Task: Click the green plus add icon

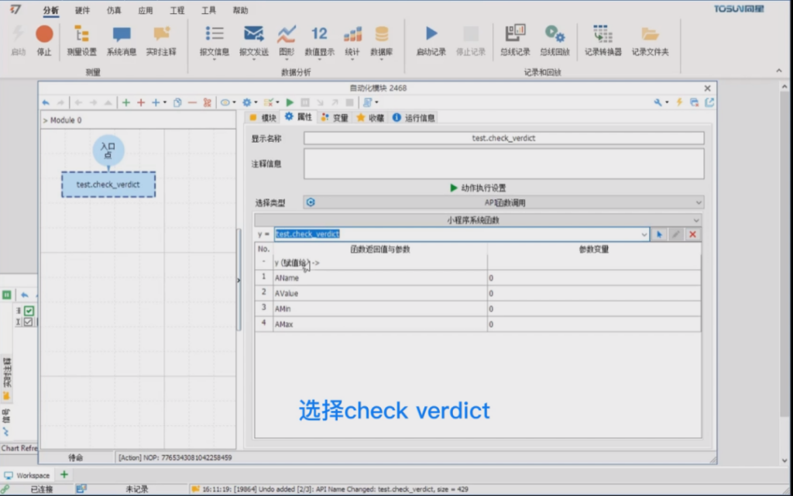Action: (126, 103)
